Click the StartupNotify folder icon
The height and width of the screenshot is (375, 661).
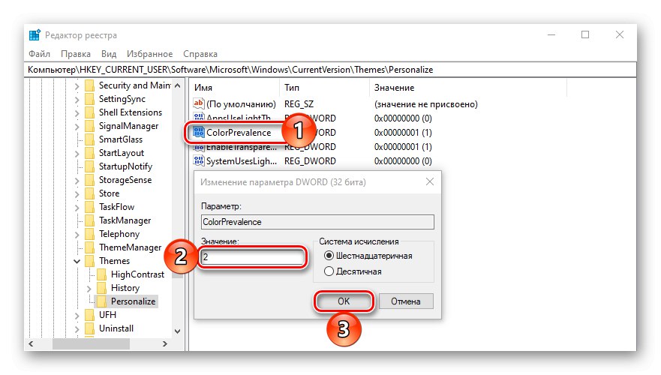(x=89, y=166)
